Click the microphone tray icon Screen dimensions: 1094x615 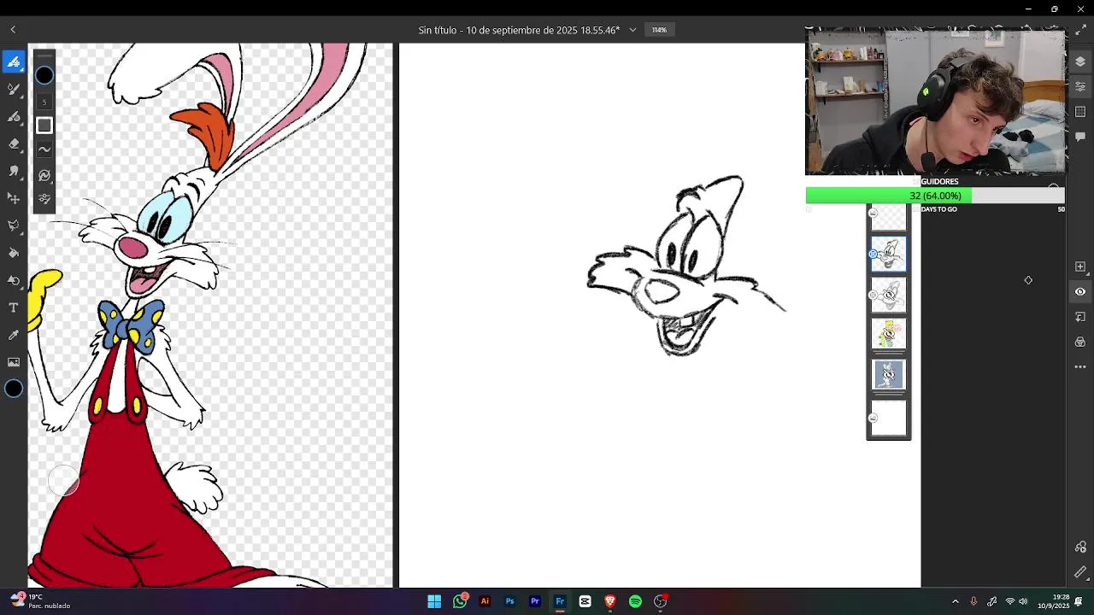tap(973, 601)
